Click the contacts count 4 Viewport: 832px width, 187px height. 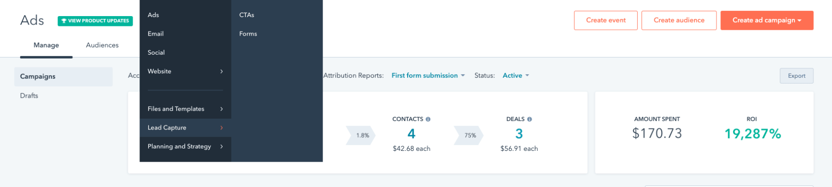tap(412, 134)
